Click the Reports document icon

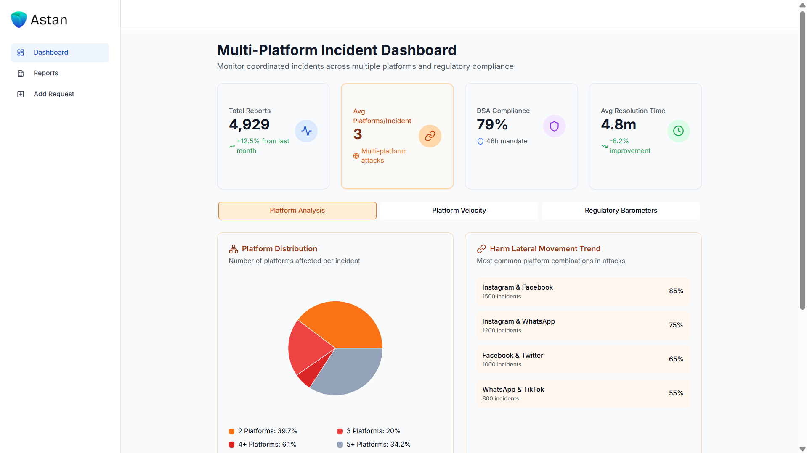click(x=21, y=73)
